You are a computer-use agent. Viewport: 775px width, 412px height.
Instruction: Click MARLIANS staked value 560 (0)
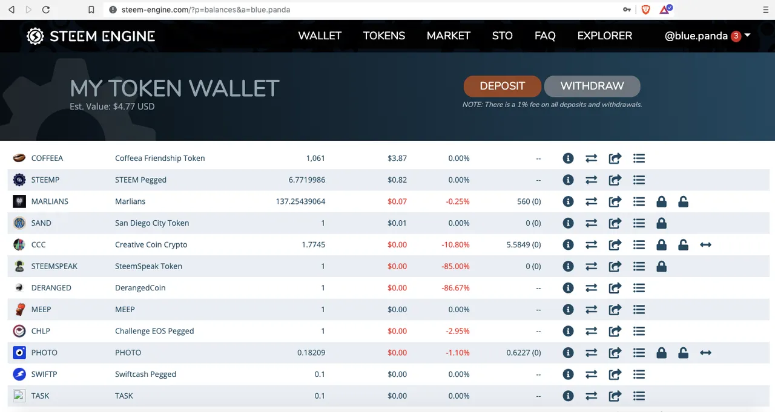(529, 201)
